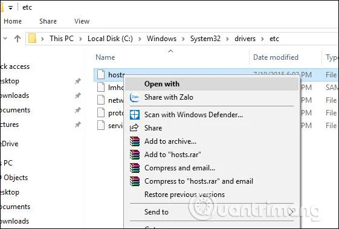Click the hosts file icon
This screenshot has width=339, height=229.
click(101, 74)
